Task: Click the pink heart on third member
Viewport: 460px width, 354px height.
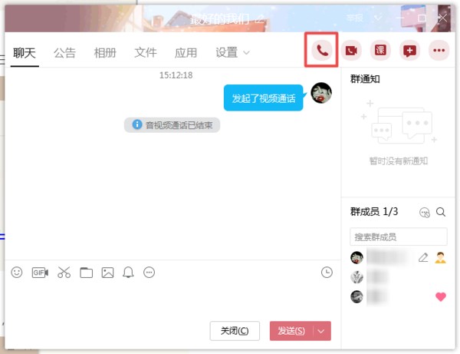Action: pos(441,296)
